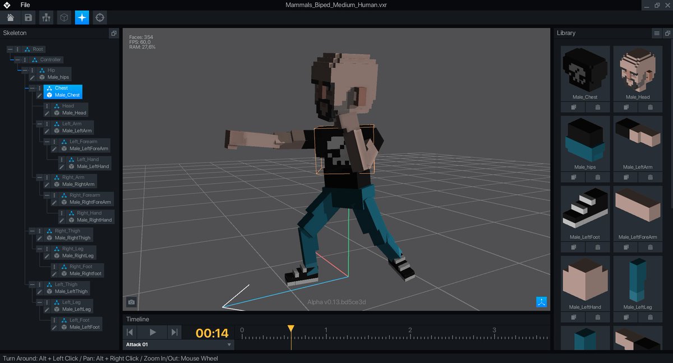Select the Male_RightForeArm mesh row
This screenshot has width=673, height=363.
pos(87,202)
